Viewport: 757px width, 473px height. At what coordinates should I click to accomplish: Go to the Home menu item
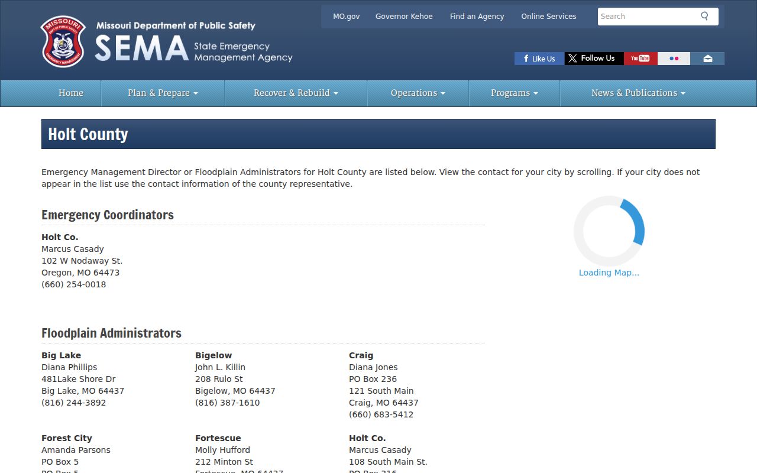[x=71, y=93]
